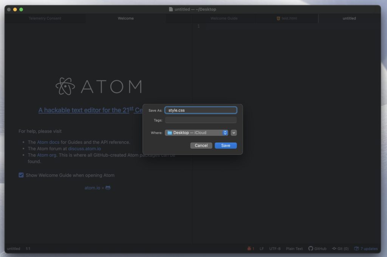
Task: Select the untitled tab
Action: coord(349,18)
